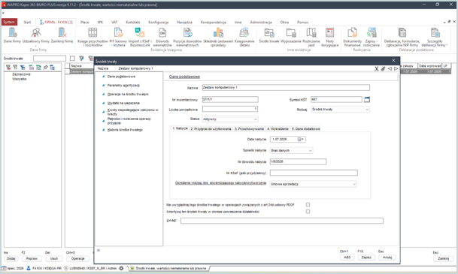Switch to 3. Przechowywanie tab
The width and height of the screenshot is (458, 274).
click(x=249, y=129)
